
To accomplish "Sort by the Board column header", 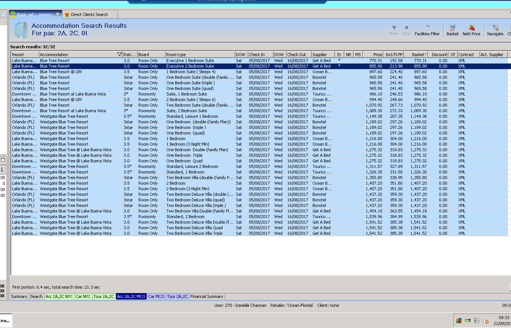I will (151, 55).
